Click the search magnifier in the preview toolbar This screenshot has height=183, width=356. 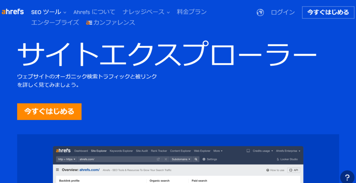click(x=196, y=159)
